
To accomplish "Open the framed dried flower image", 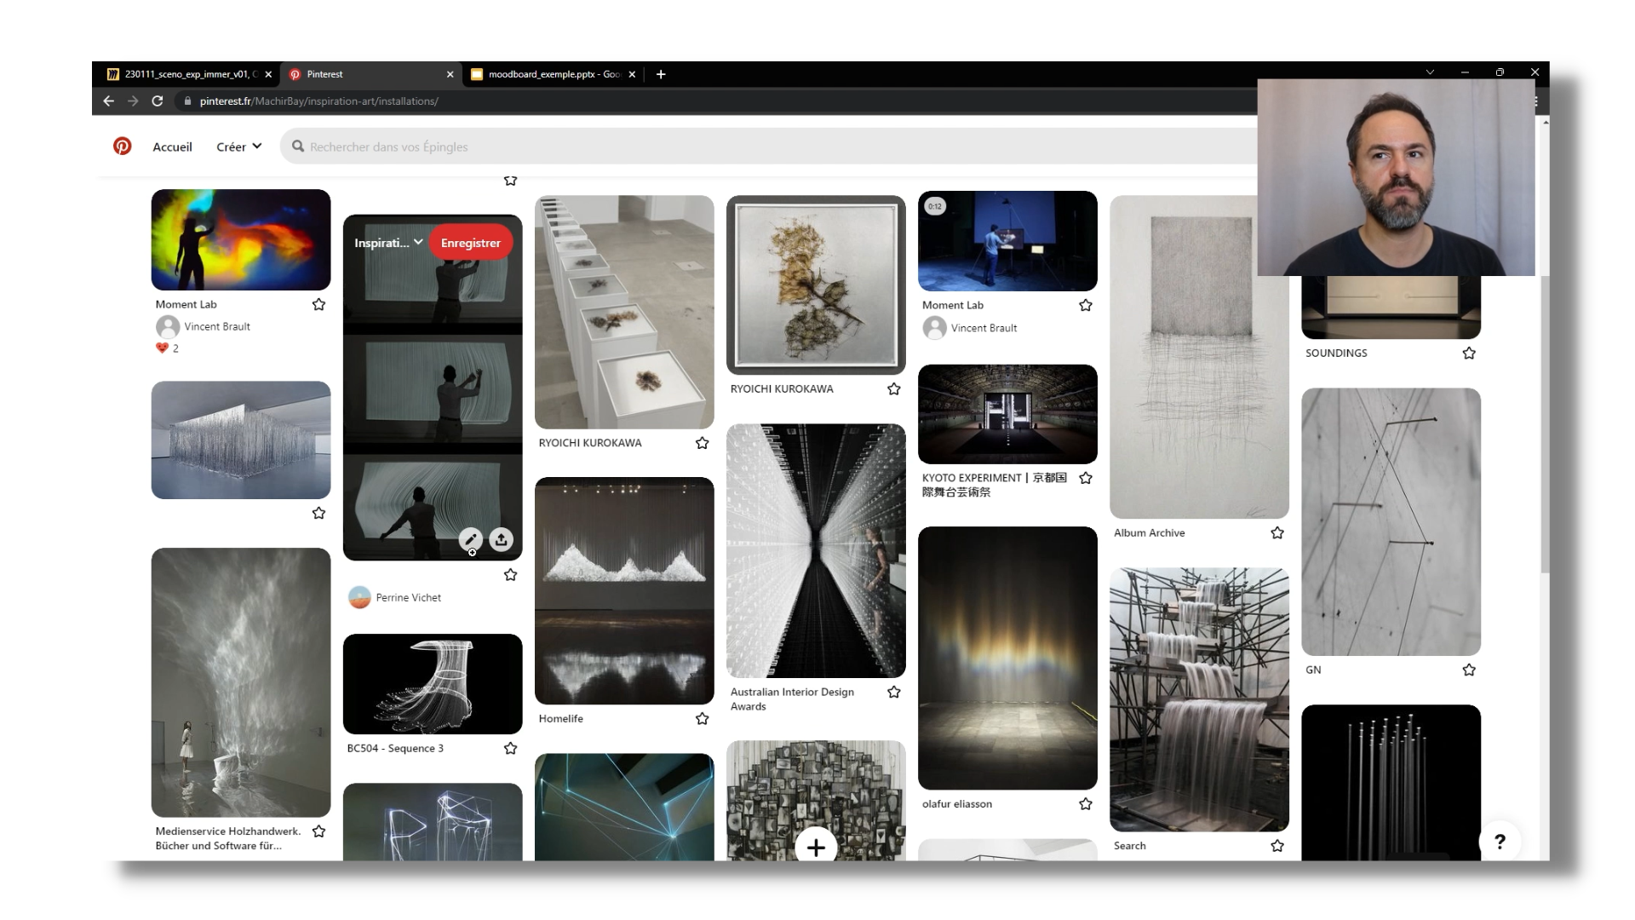I will (x=816, y=285).
